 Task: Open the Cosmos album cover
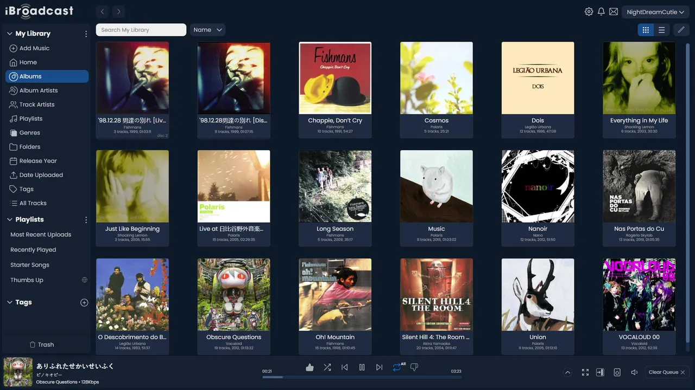[437, 78]
